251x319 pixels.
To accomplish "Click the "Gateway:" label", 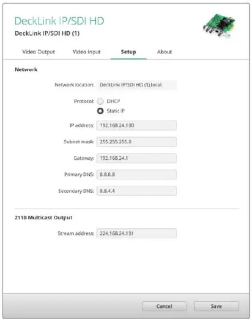I will point(84,158).
